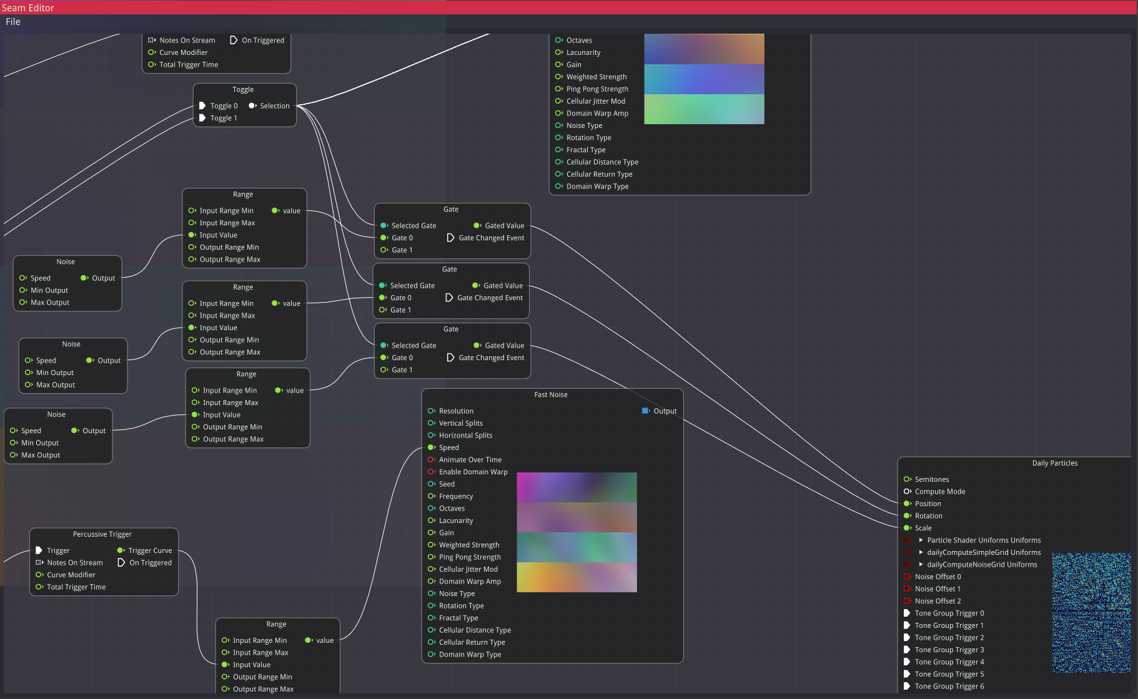Click Daily Particles Scale input pin

[x=907, y=528]
